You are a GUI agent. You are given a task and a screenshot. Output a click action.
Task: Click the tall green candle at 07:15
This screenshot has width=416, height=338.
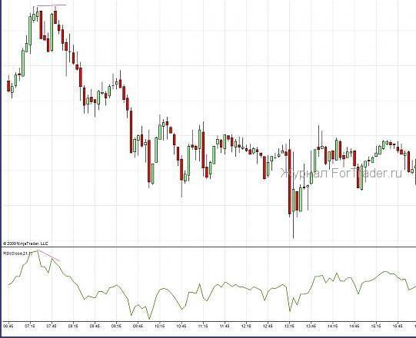[30, 31]
